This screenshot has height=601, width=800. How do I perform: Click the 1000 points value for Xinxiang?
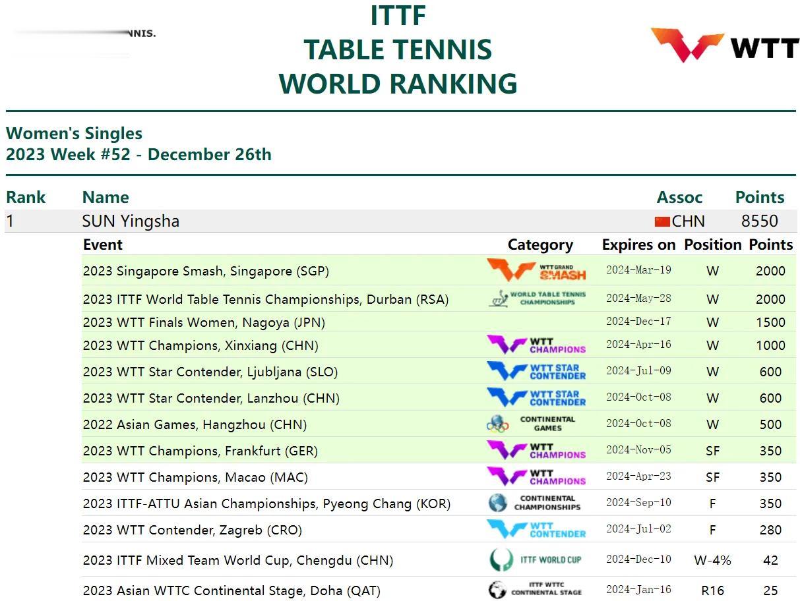[x=770, y=345]
